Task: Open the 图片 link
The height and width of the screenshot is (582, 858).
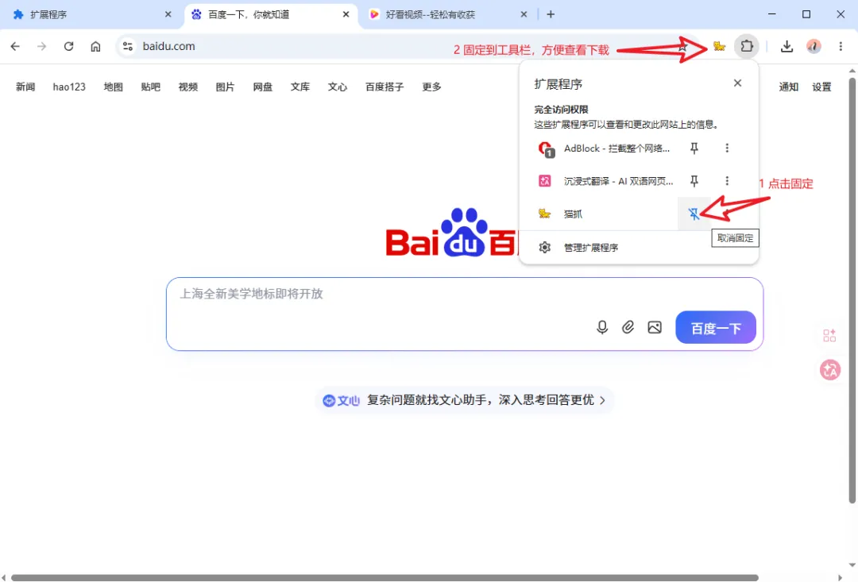Action: click(225, 87)
